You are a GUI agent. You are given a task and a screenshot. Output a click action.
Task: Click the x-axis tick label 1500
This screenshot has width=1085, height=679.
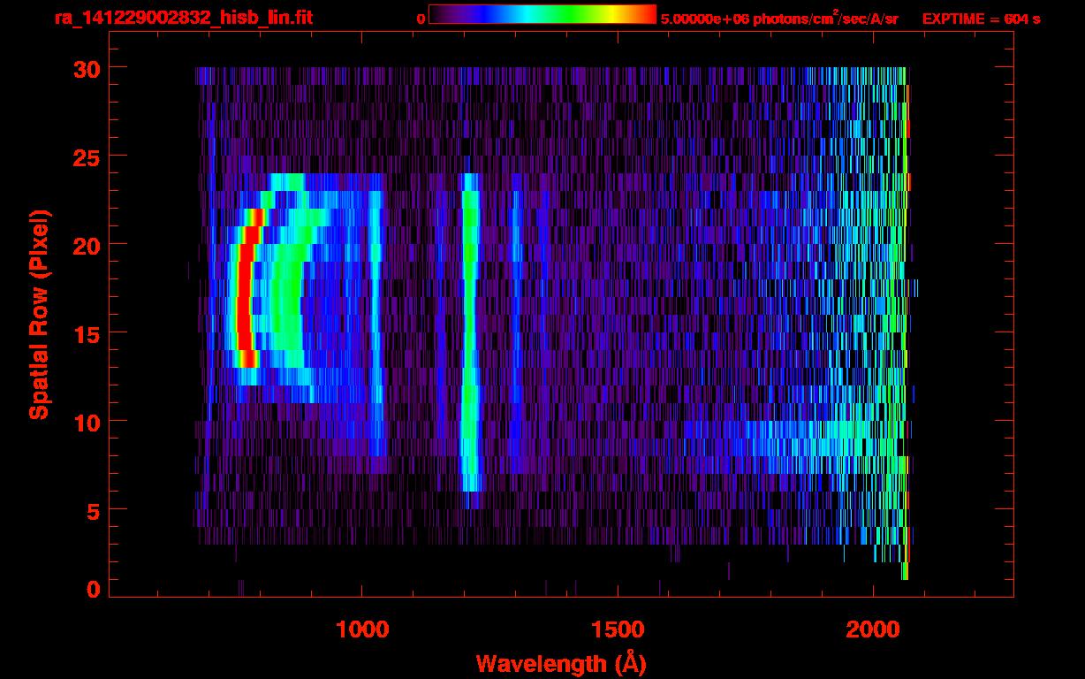tap(618, 629)
